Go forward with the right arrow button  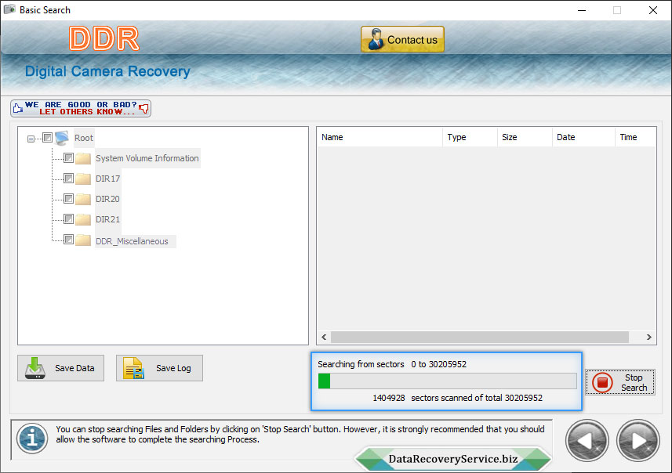click(x=638, y=441)
